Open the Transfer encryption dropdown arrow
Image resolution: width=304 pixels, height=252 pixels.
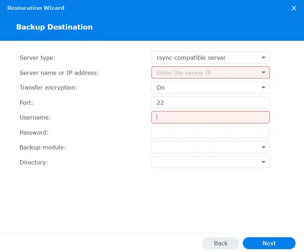pyautogui.click(x=263, y=88)
